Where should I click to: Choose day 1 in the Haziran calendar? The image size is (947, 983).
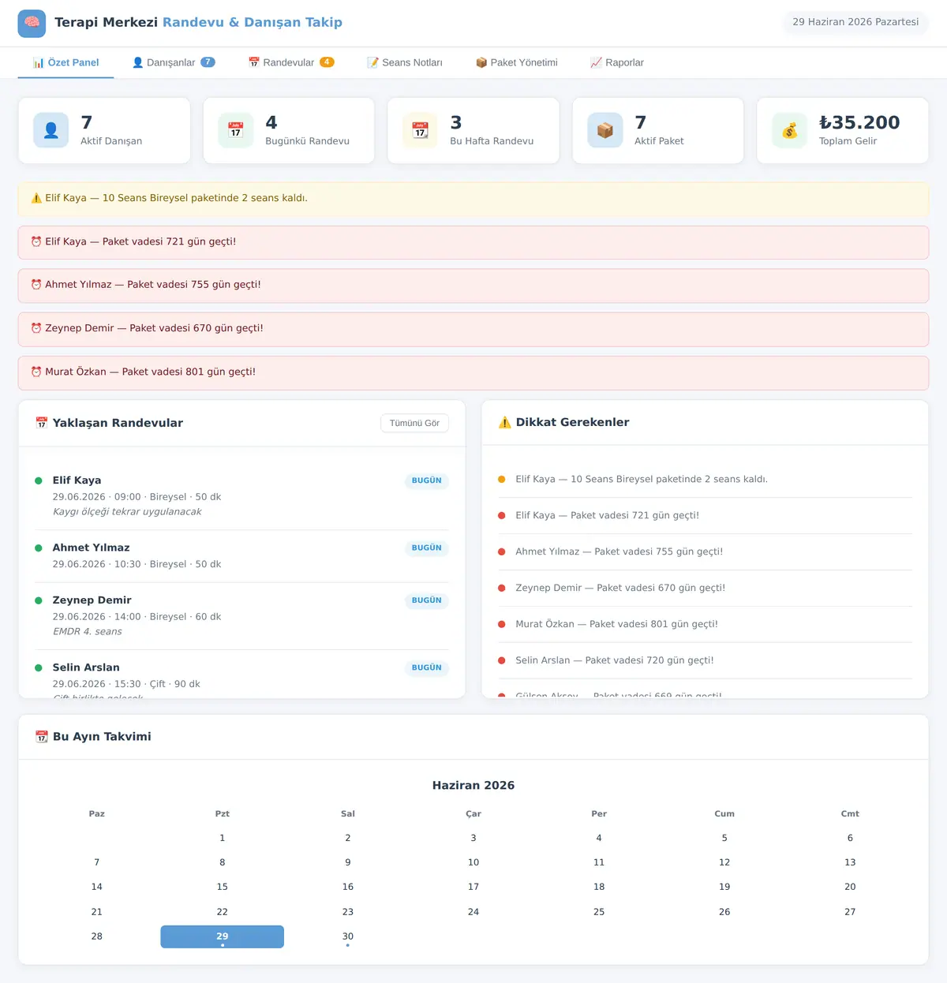point(223,838)
